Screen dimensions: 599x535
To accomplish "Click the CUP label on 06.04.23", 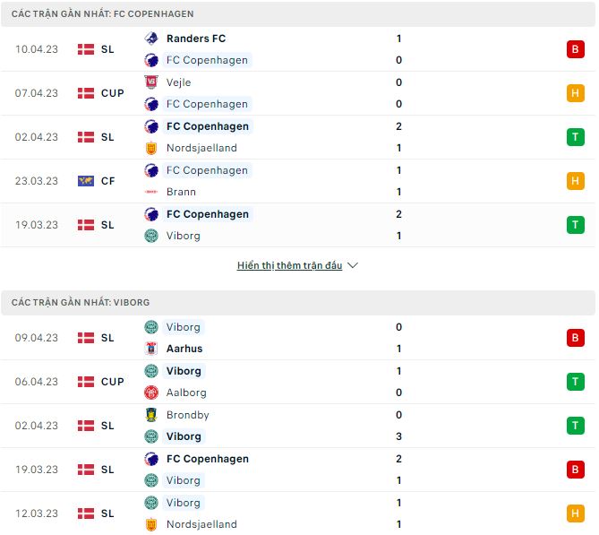I will click(x=113, y=382).
